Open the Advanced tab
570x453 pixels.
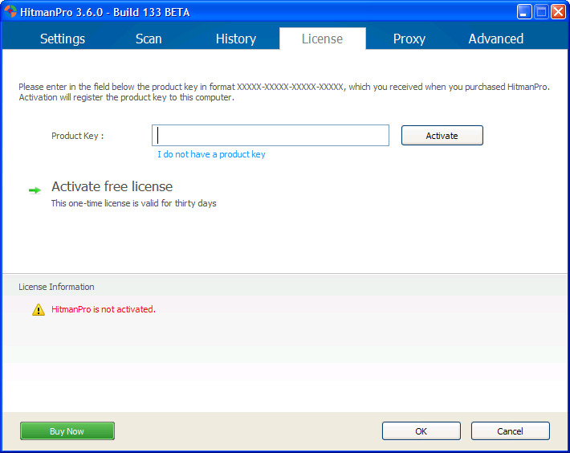(496, 39)
